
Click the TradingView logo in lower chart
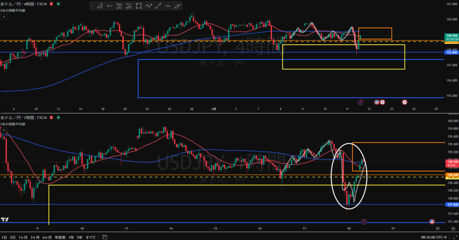coord(5,219)
